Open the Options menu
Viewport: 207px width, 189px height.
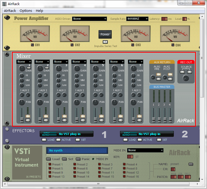click(x=26, y=11)
